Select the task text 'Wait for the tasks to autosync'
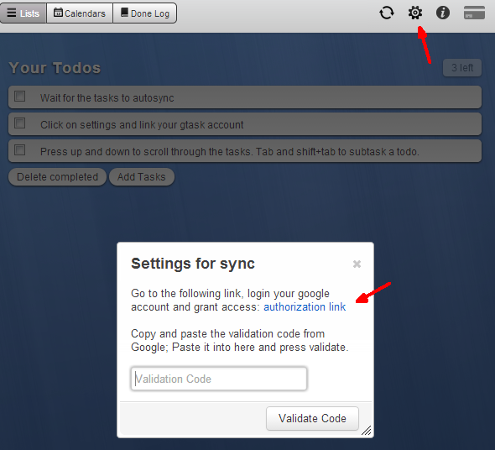 coord(107,98)
